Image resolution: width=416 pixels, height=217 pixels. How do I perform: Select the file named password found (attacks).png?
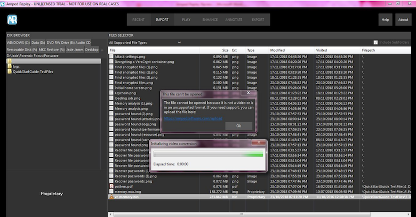137,119
